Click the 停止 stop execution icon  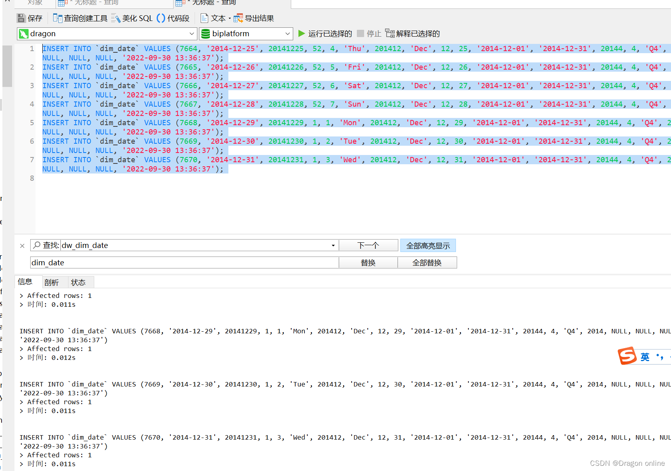click(x=360, y=33)
